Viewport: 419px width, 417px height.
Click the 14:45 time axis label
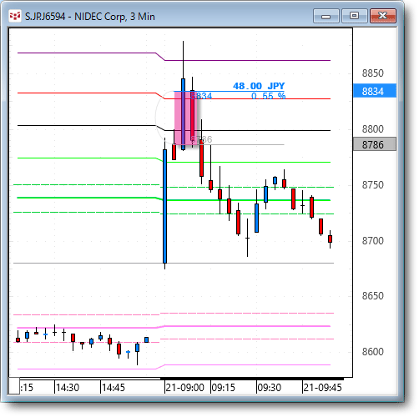[114, 387]
